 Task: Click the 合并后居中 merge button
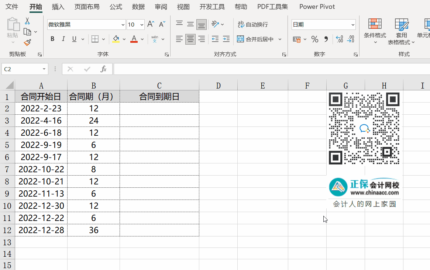click(255, 39)
